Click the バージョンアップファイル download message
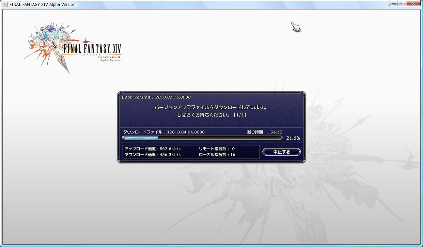Image resolution: width=423 pixels, height=247 pixels. [x=211, y=107]
